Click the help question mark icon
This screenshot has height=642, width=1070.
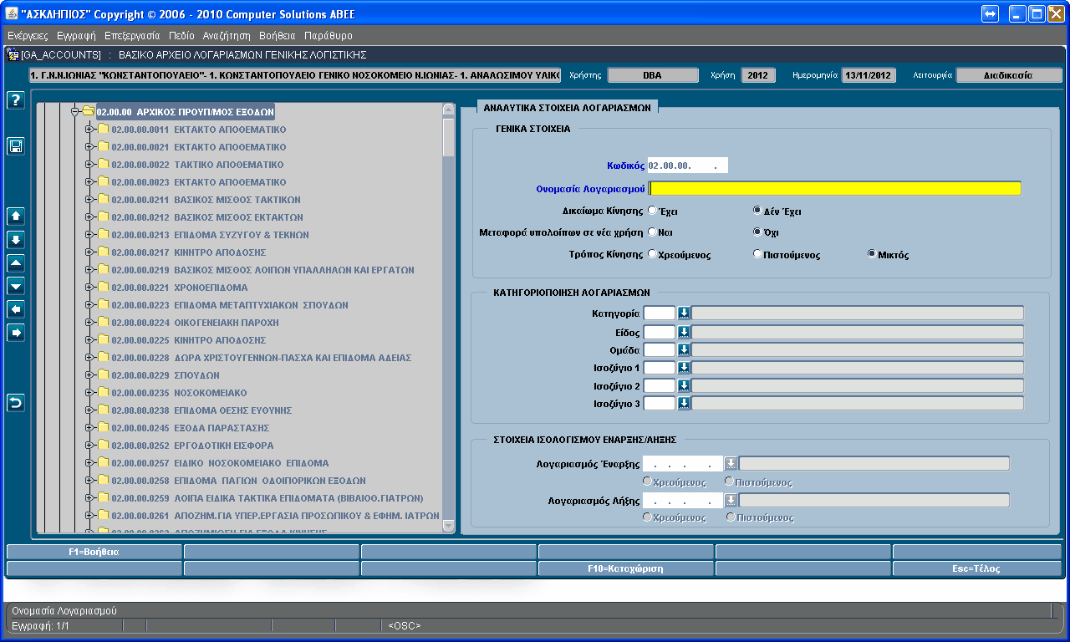[15, 99]
